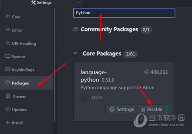
Task: Select the Packages section
Action: (26, 83)
